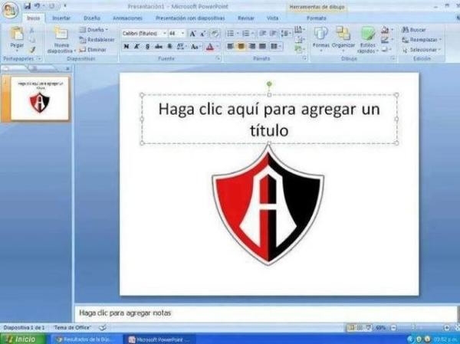This screenshot has width=460, height=344.
Task: Click the title placeholder text box
Action: point(269,119)
